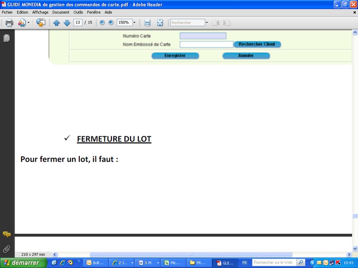Expand the 150% zoom level dropdown
This screenshot has width=358, height=268.
click(134, 22)
